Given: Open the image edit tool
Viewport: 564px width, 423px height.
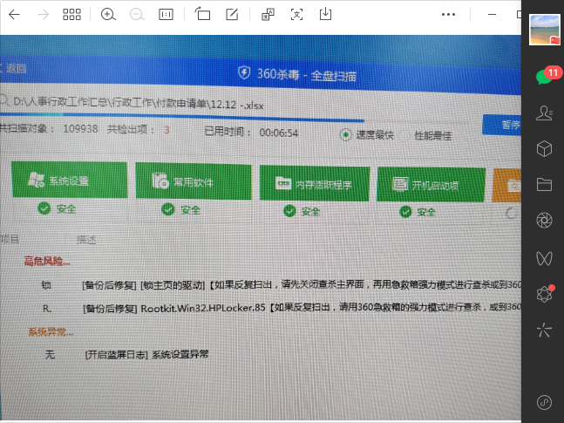Looking at the screenshot, I should 232,15.
